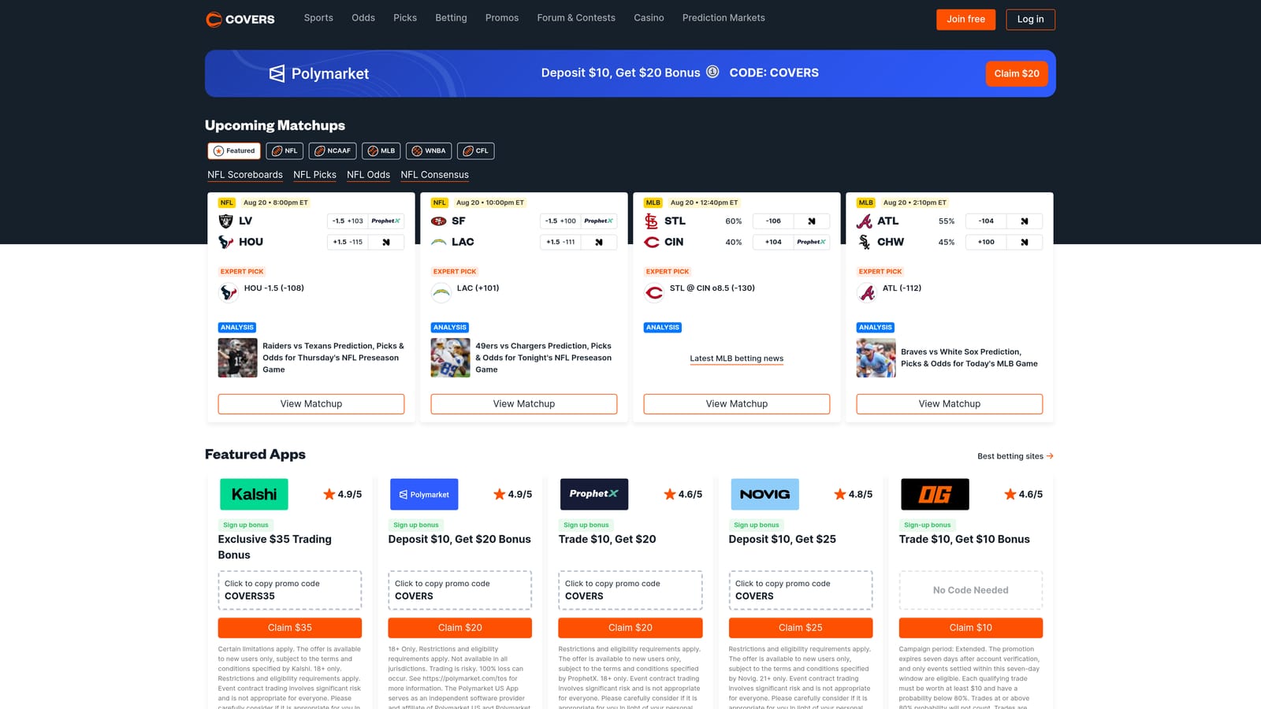Open the Prediction Markets menu
Viewport: 1261px width, 709px height.
click(x=723, y=17)
